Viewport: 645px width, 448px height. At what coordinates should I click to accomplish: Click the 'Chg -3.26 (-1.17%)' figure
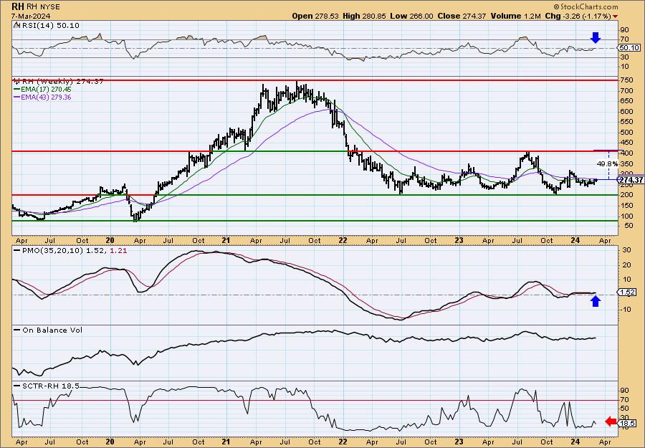click(x=578, y=16)
